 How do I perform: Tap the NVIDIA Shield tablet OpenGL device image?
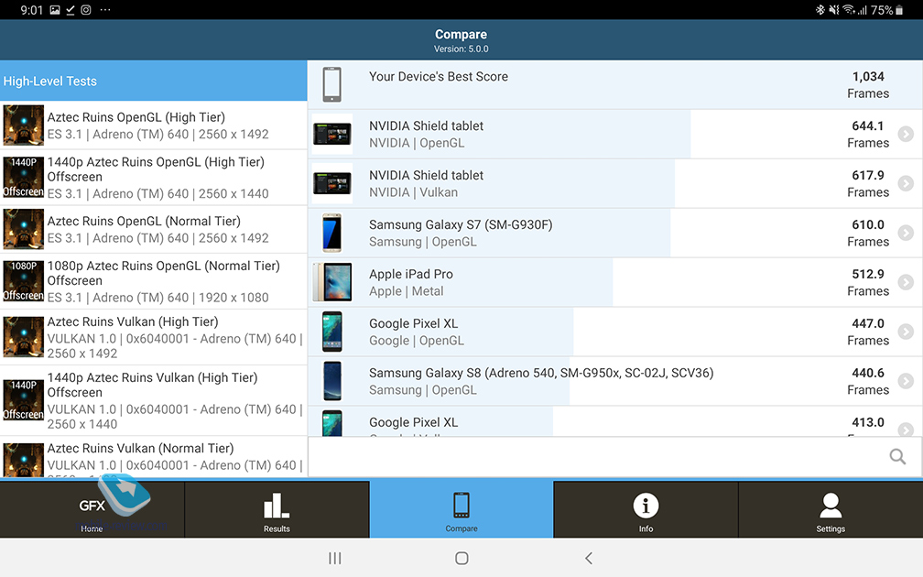tap(332, 135)
